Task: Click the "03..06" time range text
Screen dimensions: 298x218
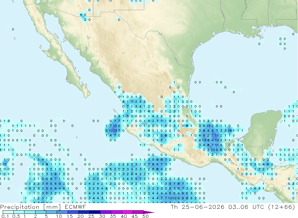Action: pos(238,207)
